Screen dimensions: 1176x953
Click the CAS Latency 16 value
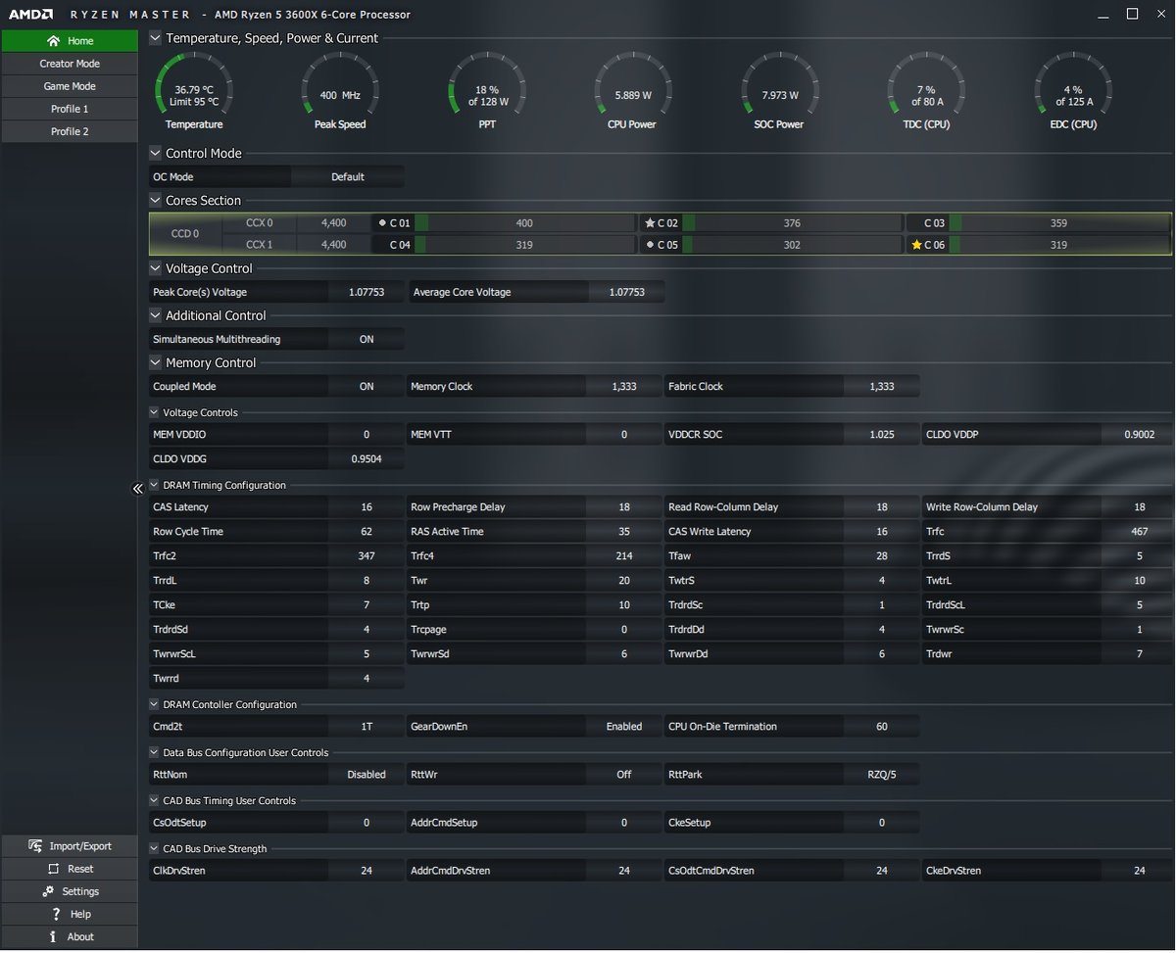coord(367,507)
